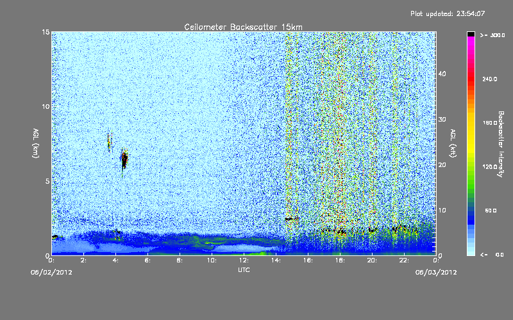Click the 18: hour tick label
Screen dimensions: 513x320
pos(340,260)
